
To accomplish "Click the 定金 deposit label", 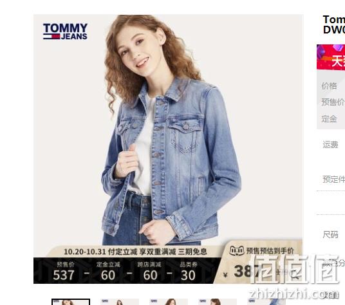I will tap(329, 119).
